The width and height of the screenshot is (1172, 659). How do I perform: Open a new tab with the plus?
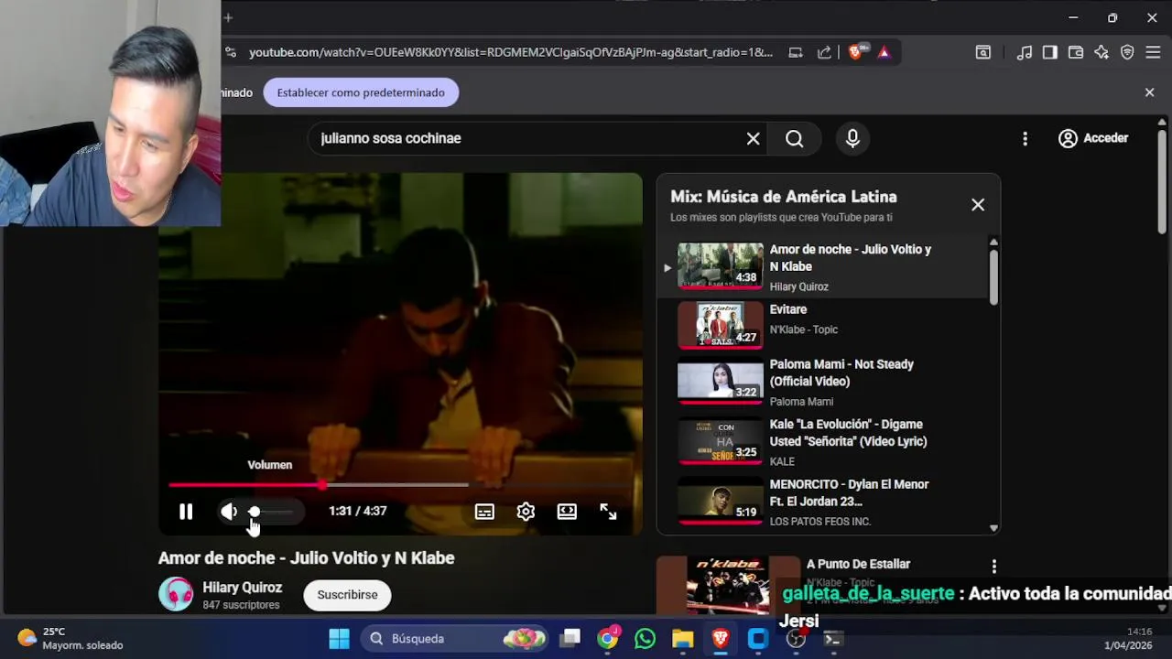click(228, 17)
